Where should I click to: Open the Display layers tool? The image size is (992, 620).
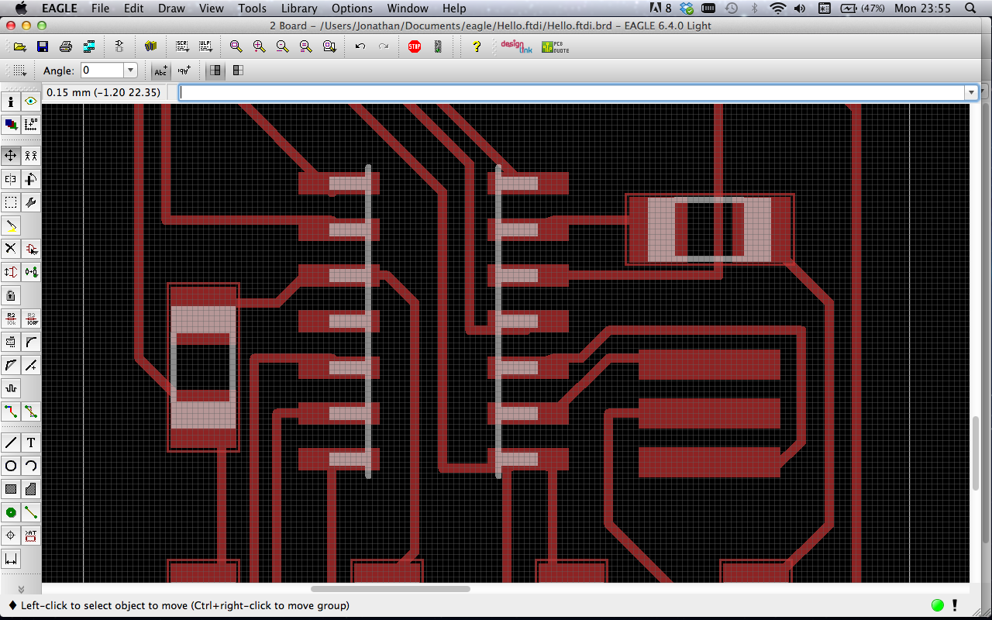pos(11,123)
